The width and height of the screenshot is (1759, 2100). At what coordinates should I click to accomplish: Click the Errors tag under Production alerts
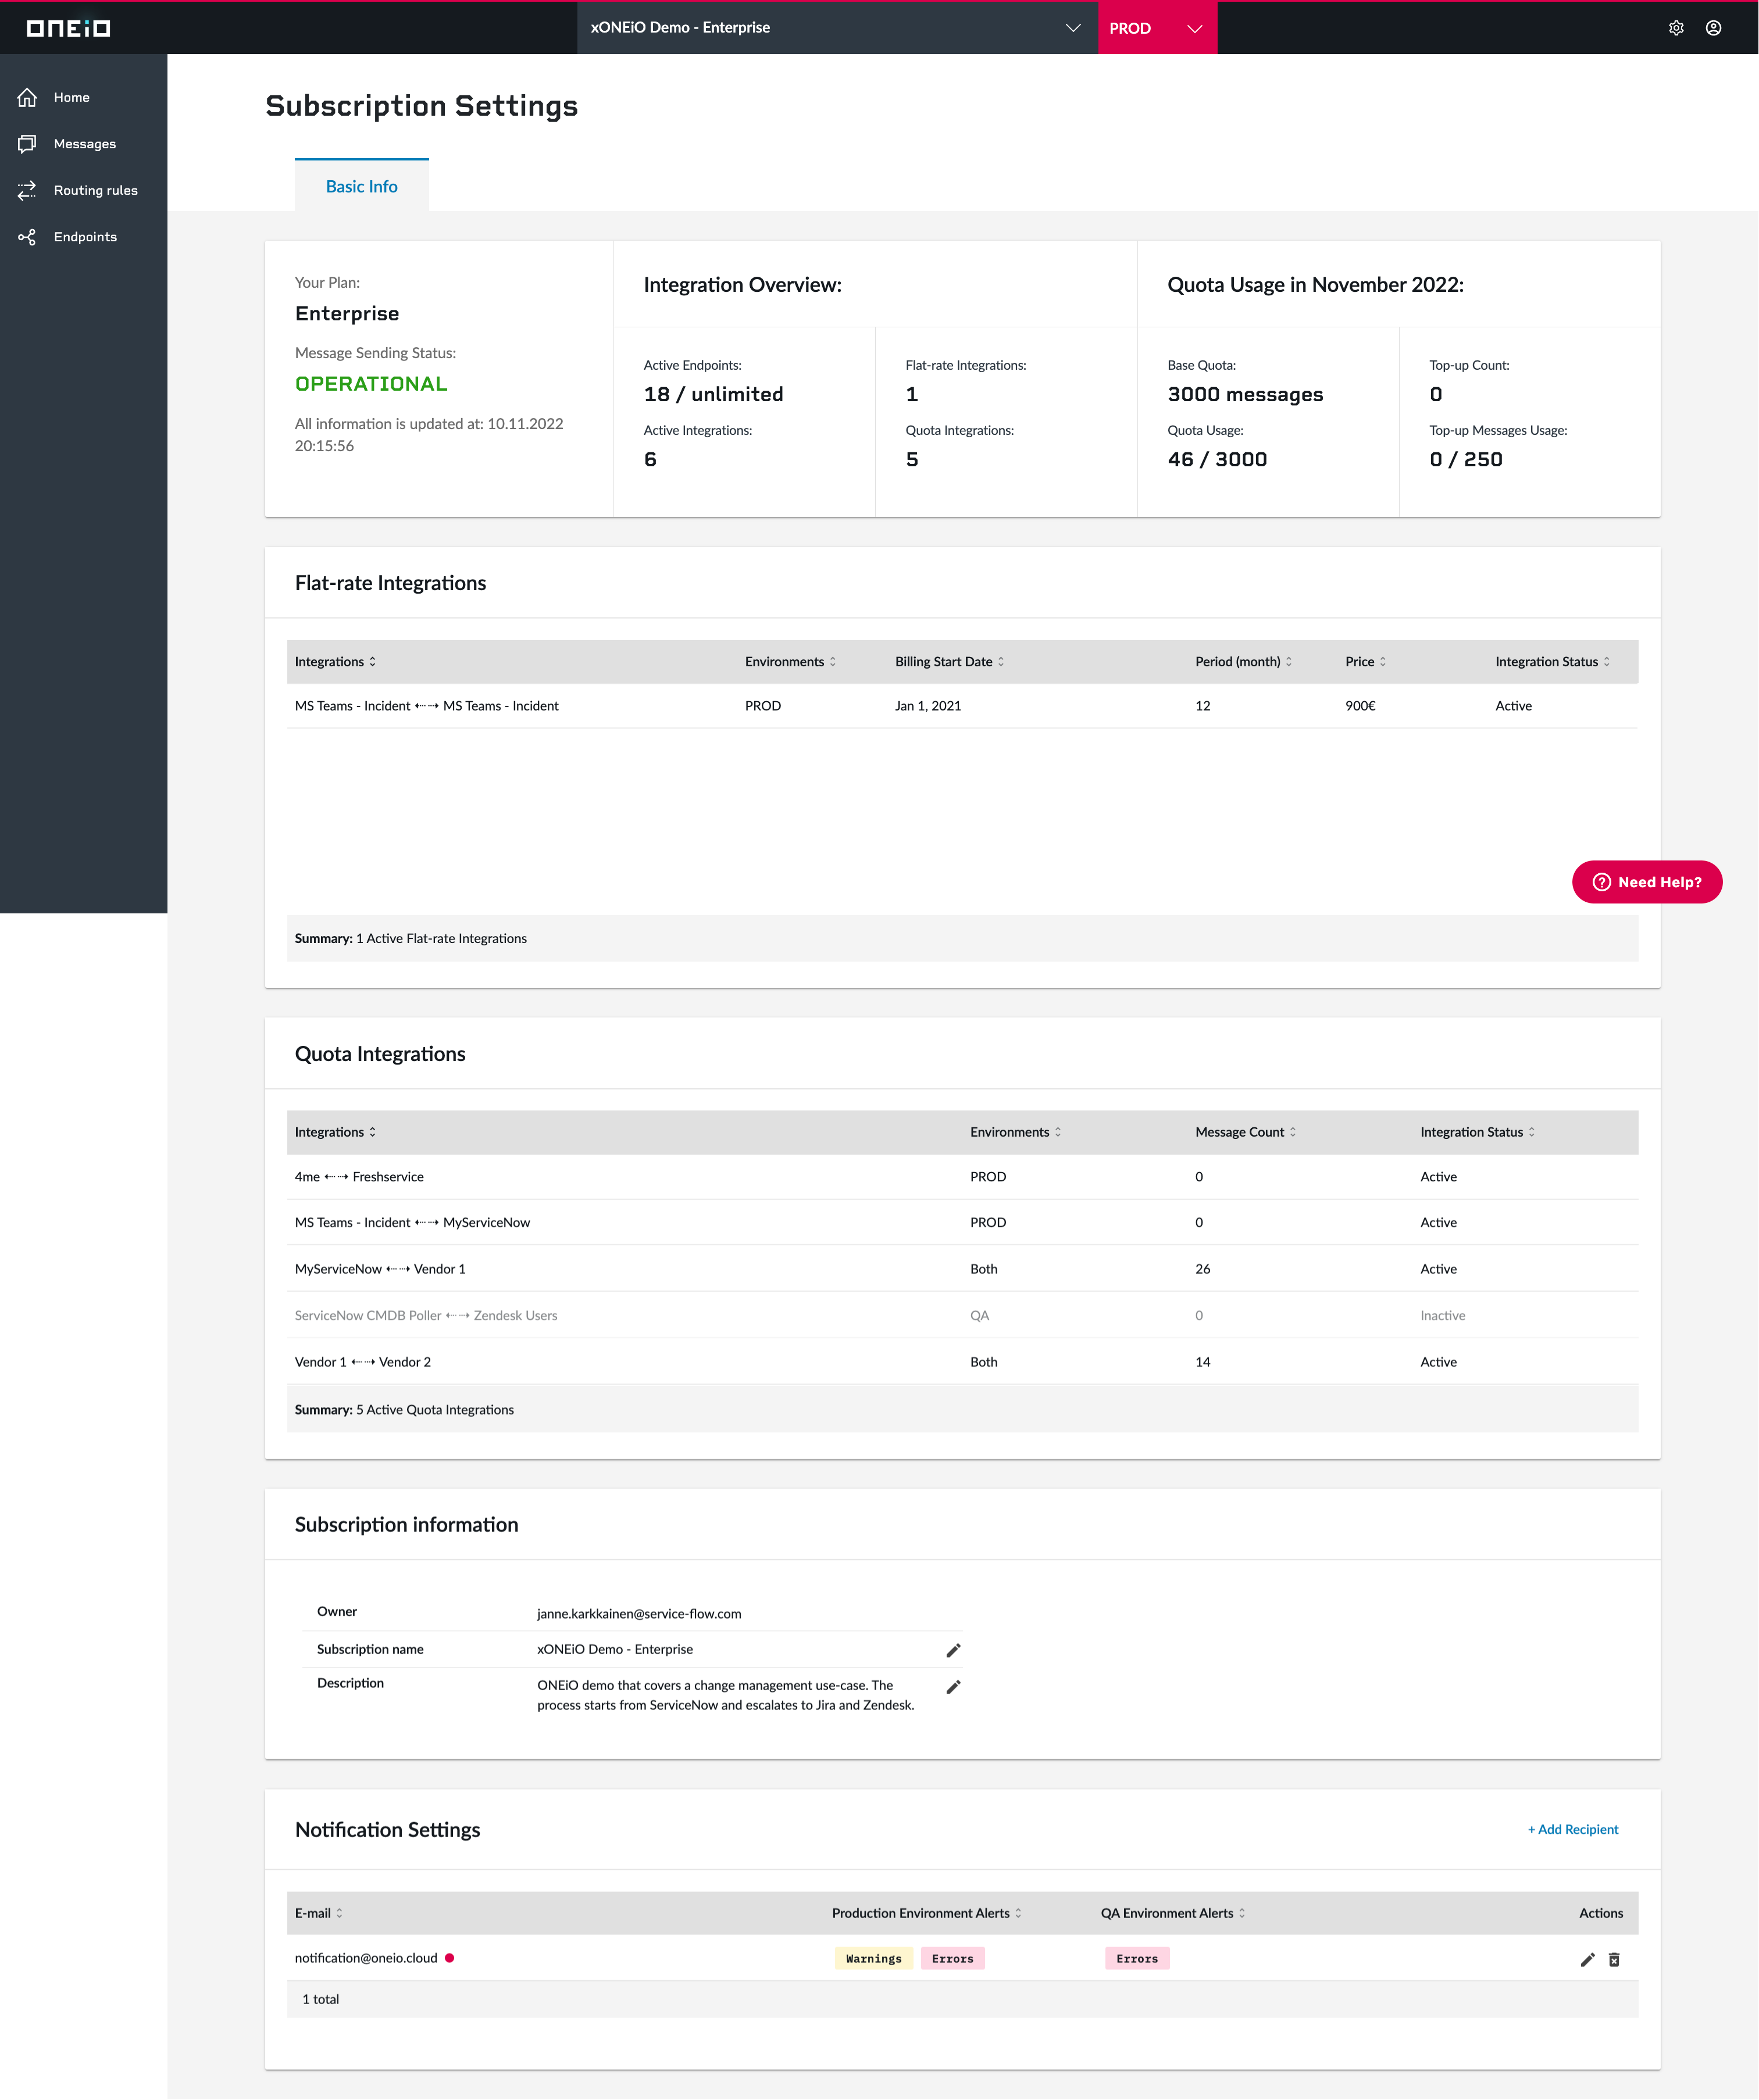(x=952, y=1959)
